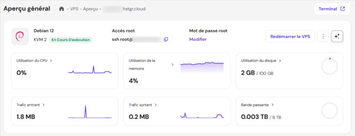Click the home icon in breadcrumb
Image resolution: width=355 pixels, height=136 pixels.
pyautogui.click(x=62, y=9)
